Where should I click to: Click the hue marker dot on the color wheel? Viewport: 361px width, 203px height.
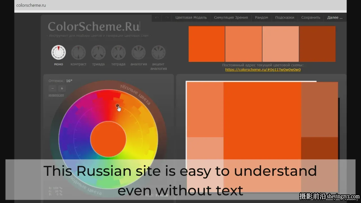click(117, 106)
